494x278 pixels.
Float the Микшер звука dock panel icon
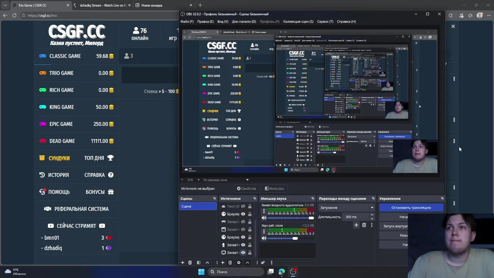pos(313,198)
